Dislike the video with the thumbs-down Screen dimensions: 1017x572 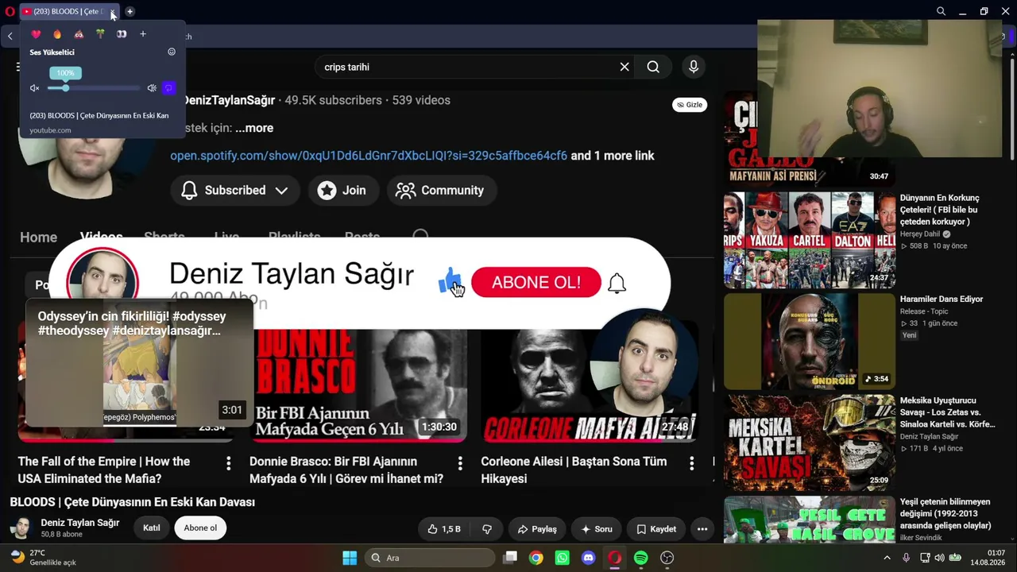(x=487, y=529)
